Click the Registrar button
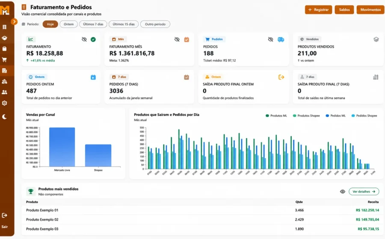The height and width of the screenshot is (239, 385). coord(318,10)
